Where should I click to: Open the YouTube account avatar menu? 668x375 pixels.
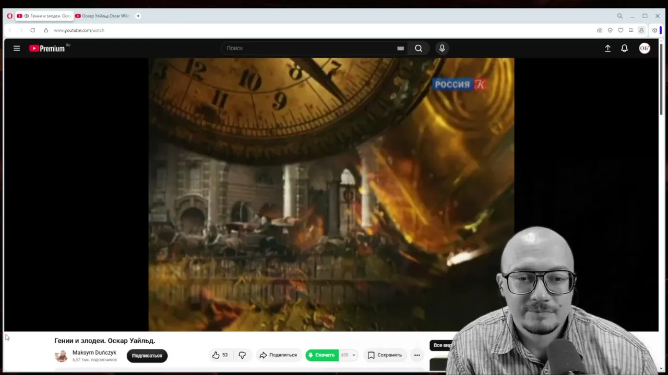click(645, 48)
